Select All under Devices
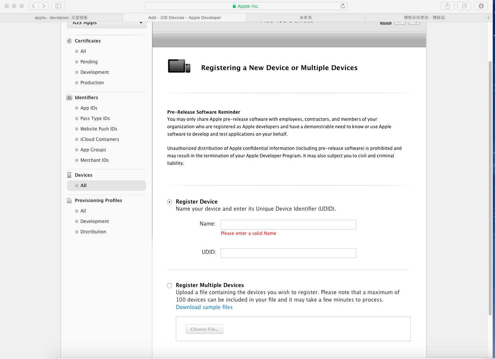This screenshot has width=495, height=359. pyautogui.click(x=107, y=186)
